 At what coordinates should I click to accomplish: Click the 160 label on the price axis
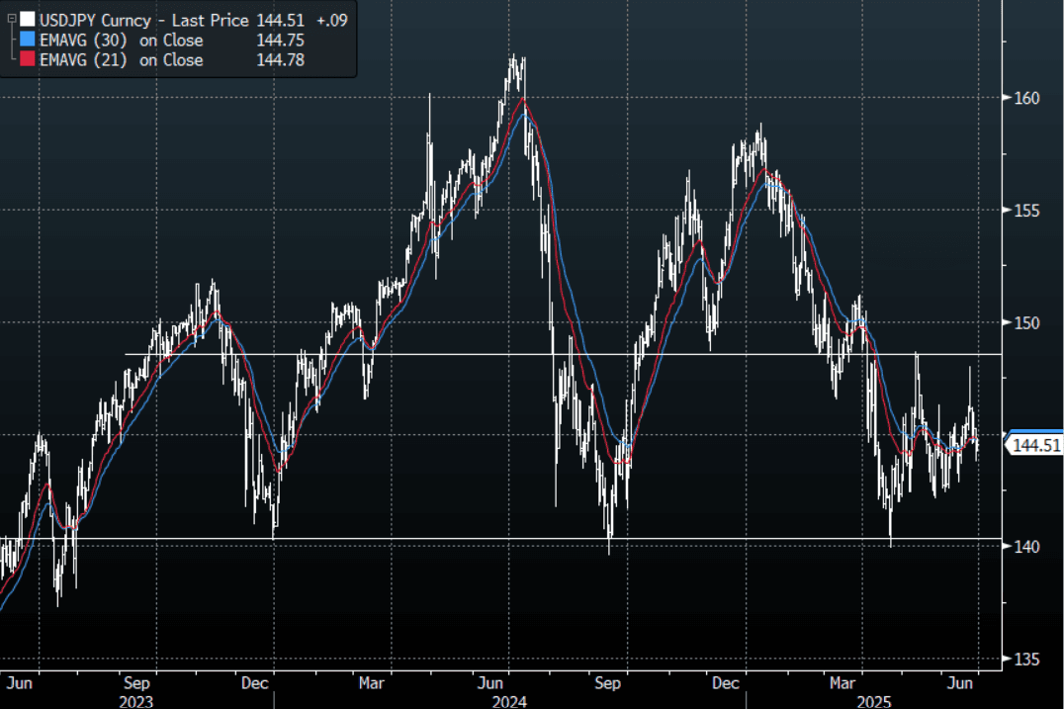pyautogui.click(x=1025, y=98)
